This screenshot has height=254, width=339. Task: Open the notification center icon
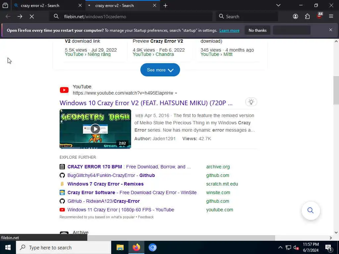click(328, 247)
